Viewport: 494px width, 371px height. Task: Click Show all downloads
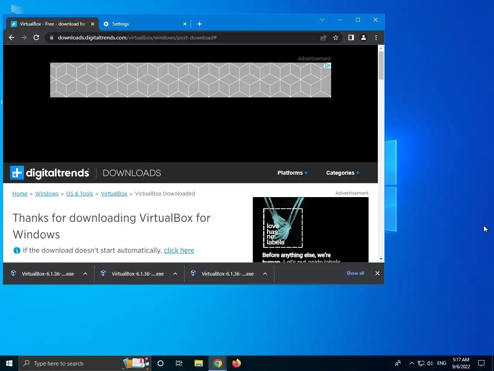[x=355, y=273]
